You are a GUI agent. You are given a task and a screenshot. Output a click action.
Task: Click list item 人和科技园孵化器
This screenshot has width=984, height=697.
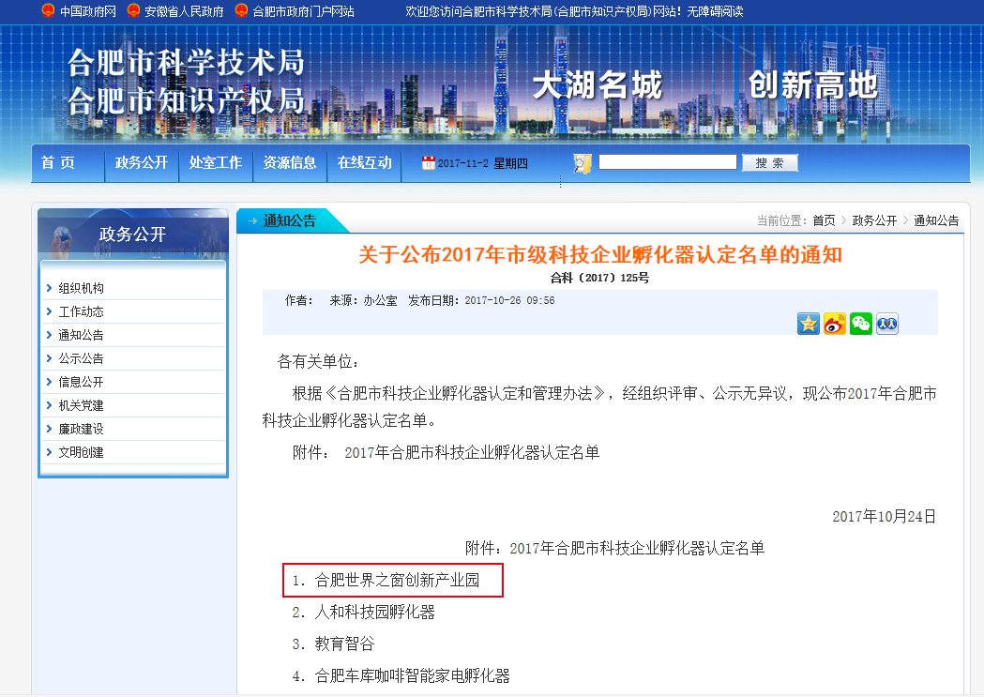(x=374, y=613)
